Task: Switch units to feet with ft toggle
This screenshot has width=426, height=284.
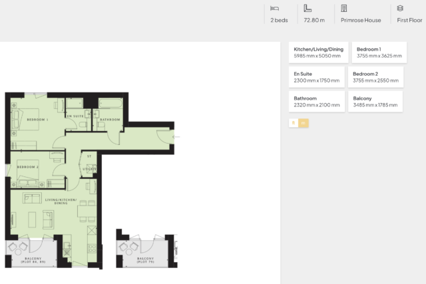Action: point(294,123)
